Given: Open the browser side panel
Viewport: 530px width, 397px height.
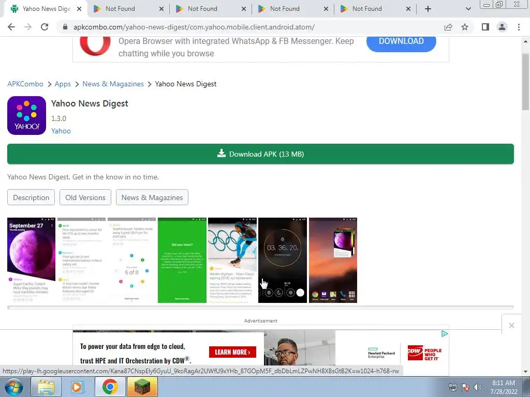Looking at the screenshot, I should point(485,27).
